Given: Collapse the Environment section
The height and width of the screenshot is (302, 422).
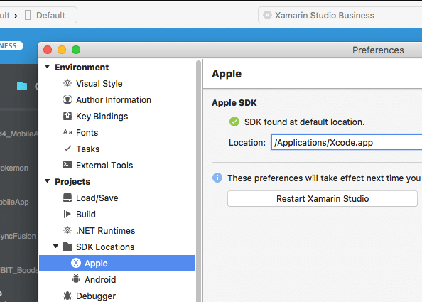Looking at the screenshot, I should click(x=47, y=67).
